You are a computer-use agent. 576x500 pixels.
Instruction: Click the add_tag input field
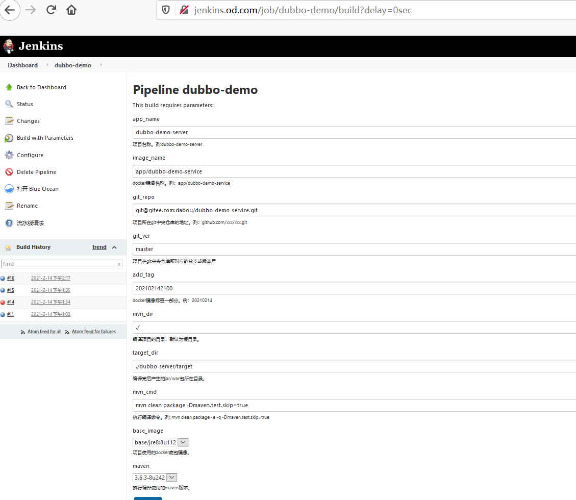click(x=354, y=288)
